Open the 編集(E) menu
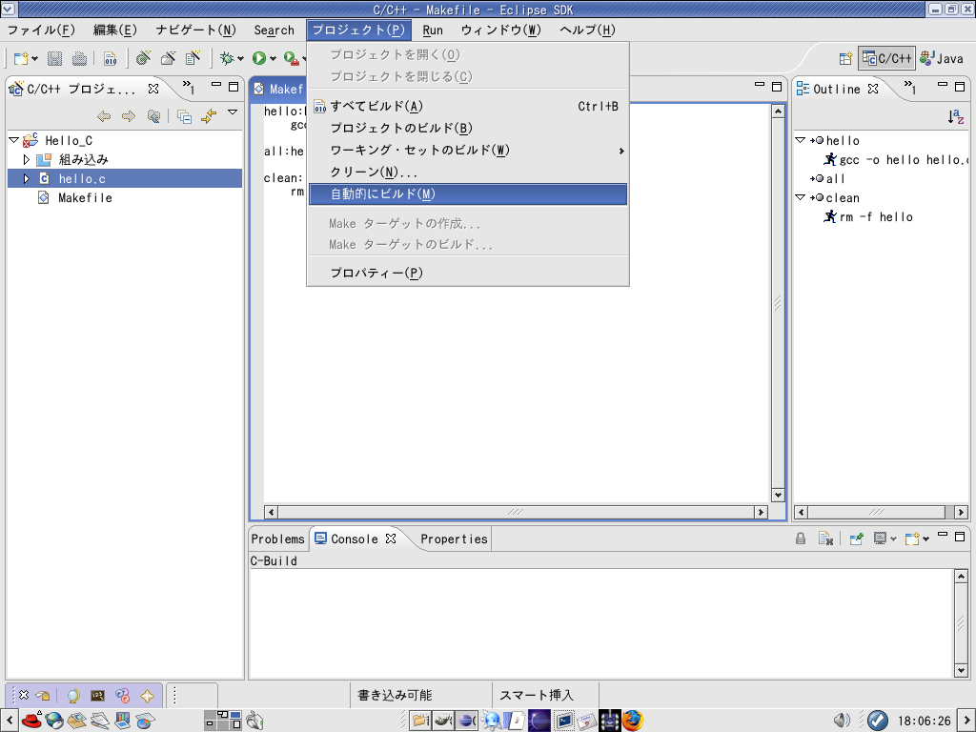The height and width of the screenshot is (732, 976). (x=115, y=30)
